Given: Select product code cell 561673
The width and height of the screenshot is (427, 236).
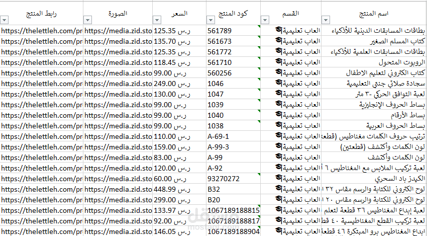Looking at the screenshot, I should click(234, 41).
